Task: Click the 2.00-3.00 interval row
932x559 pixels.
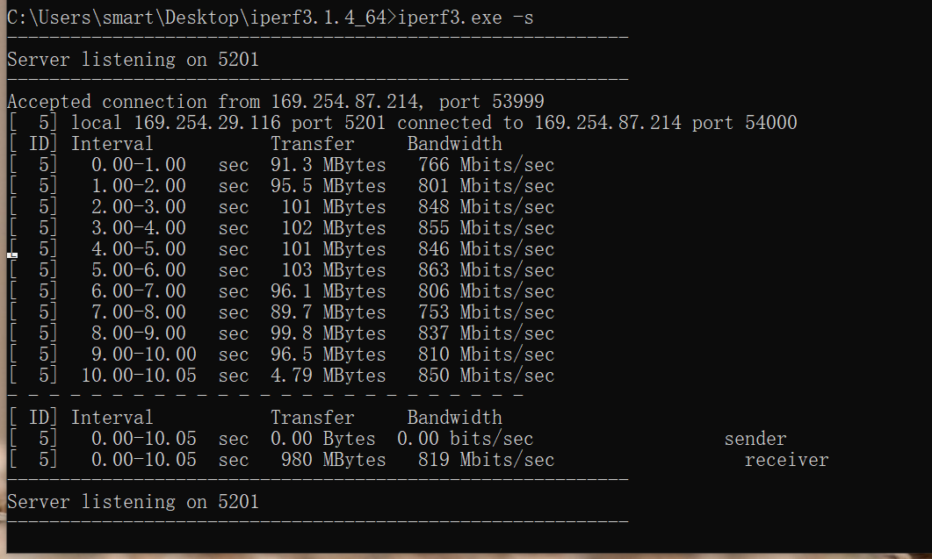Action: tap(283, 207)
